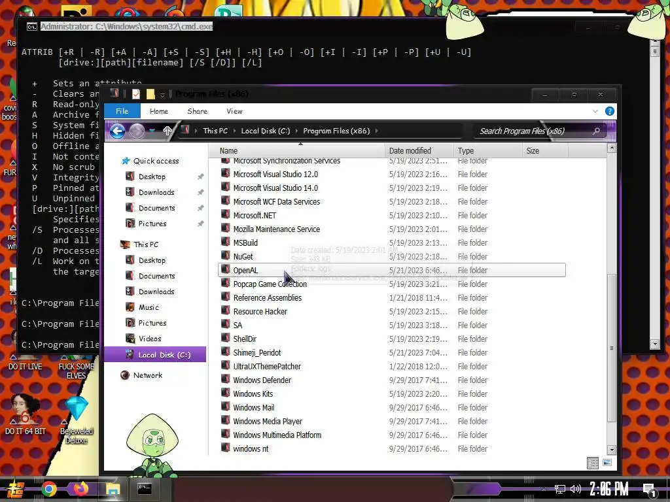Open the Windows Start button
This screenshot has height=502, width=670.
point(15,489)
